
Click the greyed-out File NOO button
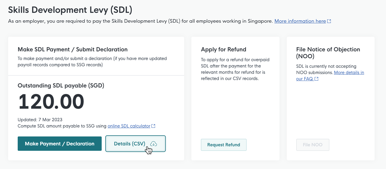pos(313,145)
